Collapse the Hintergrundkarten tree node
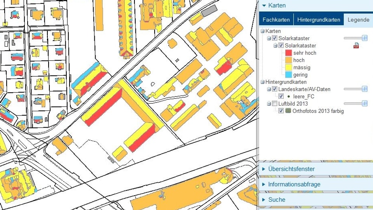Screen dimensions: 373x210 click(262, 82)
